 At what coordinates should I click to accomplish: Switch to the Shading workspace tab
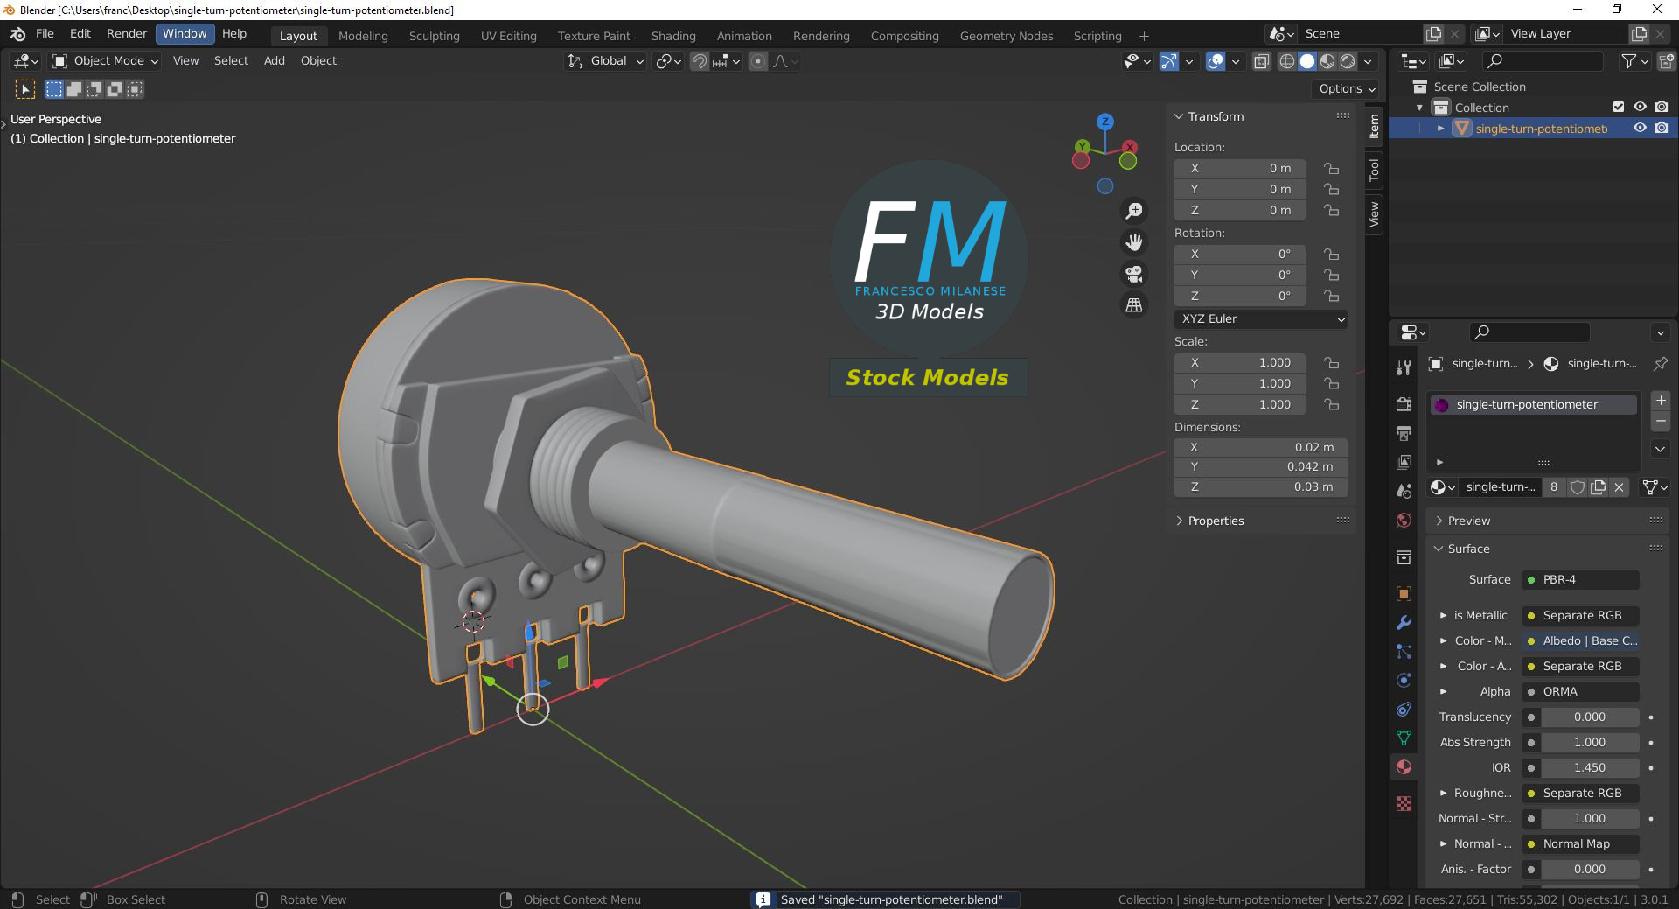[673, 36]
